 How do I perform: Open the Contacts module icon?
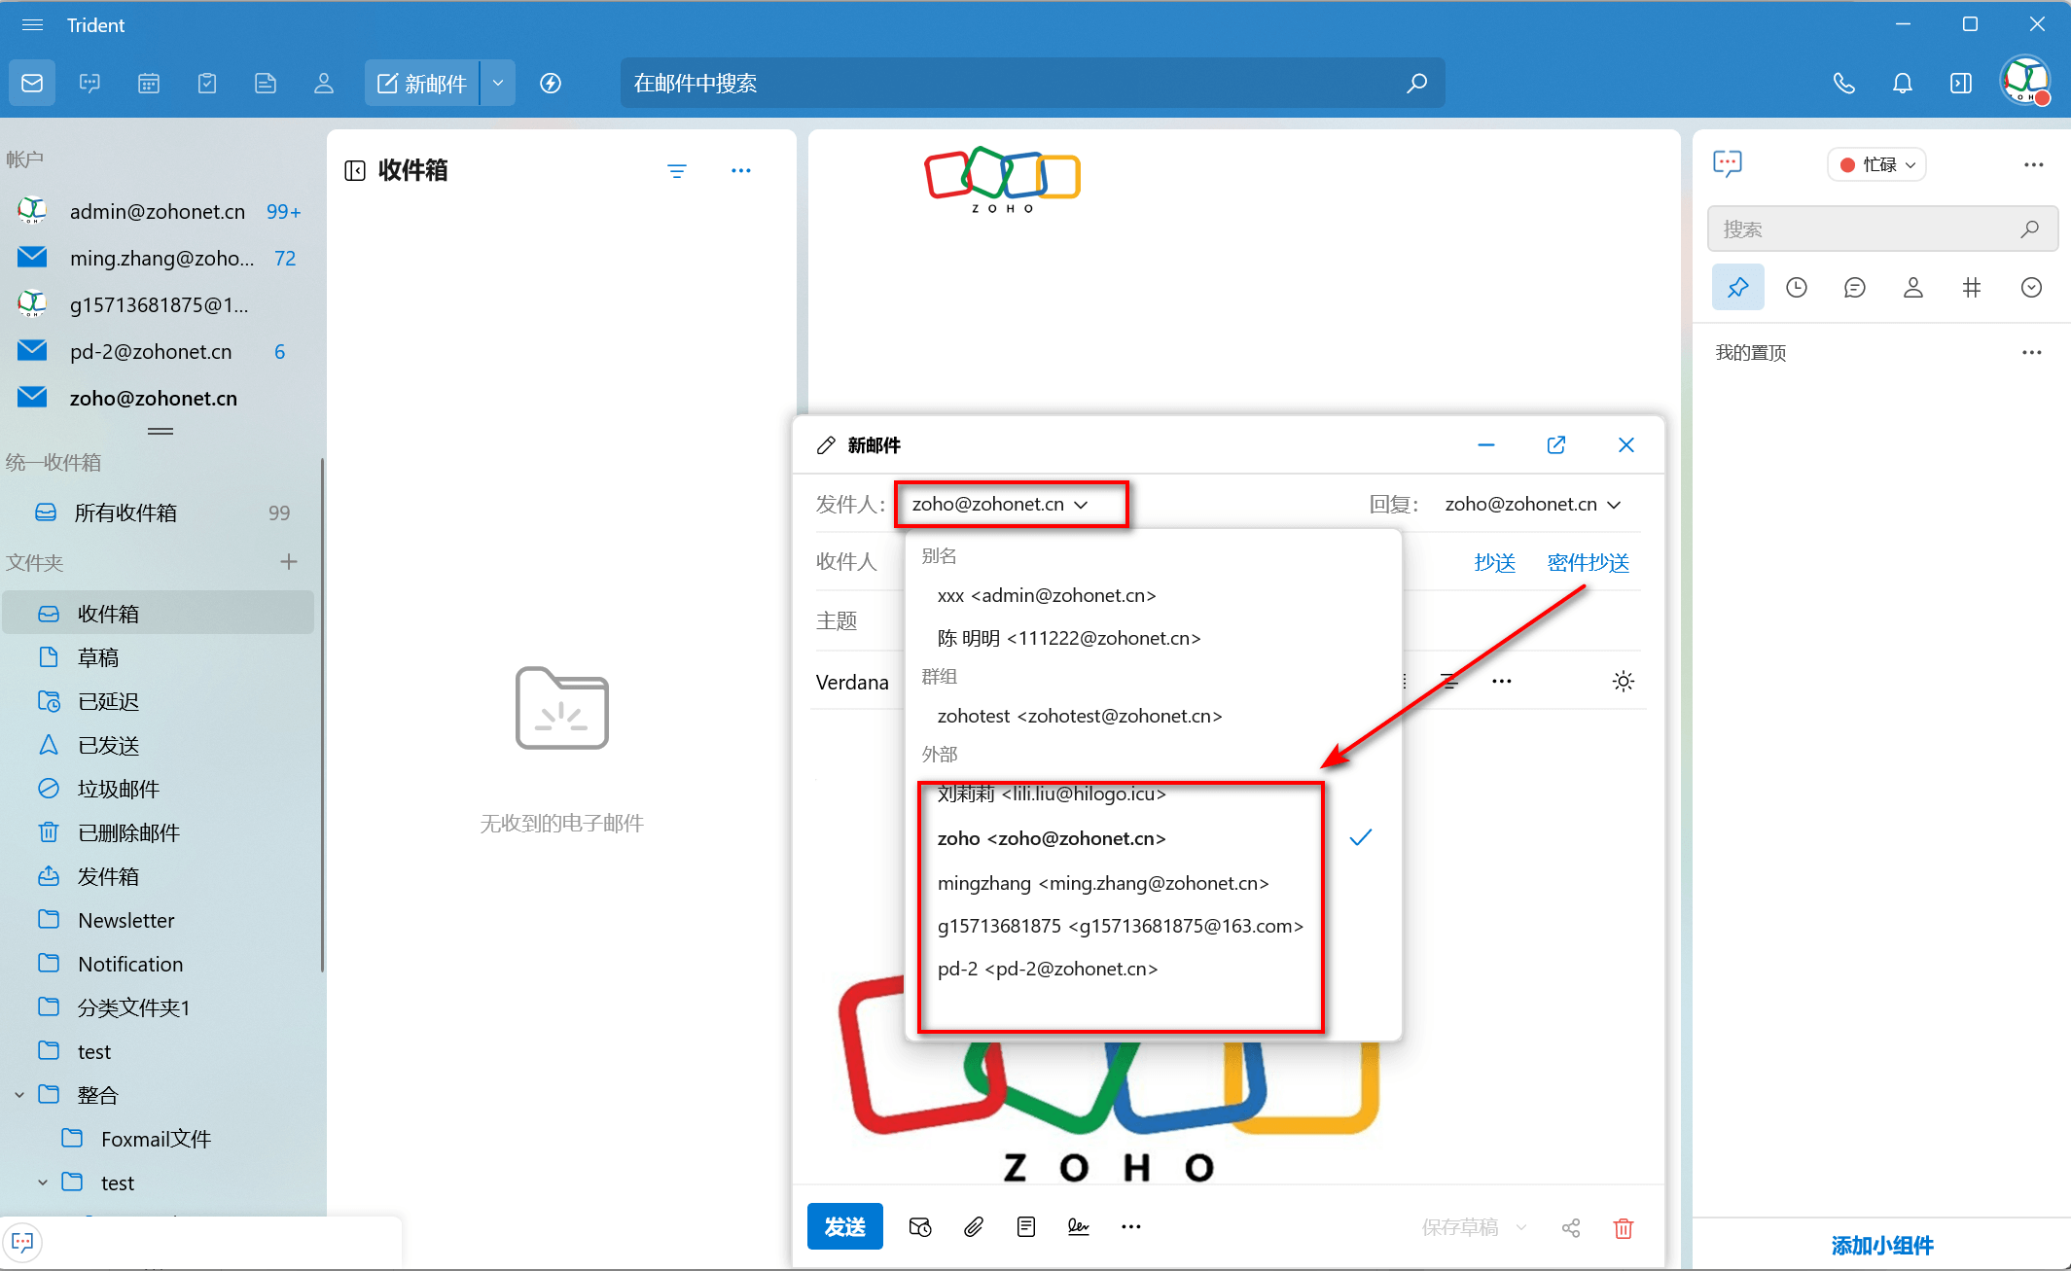324,84
